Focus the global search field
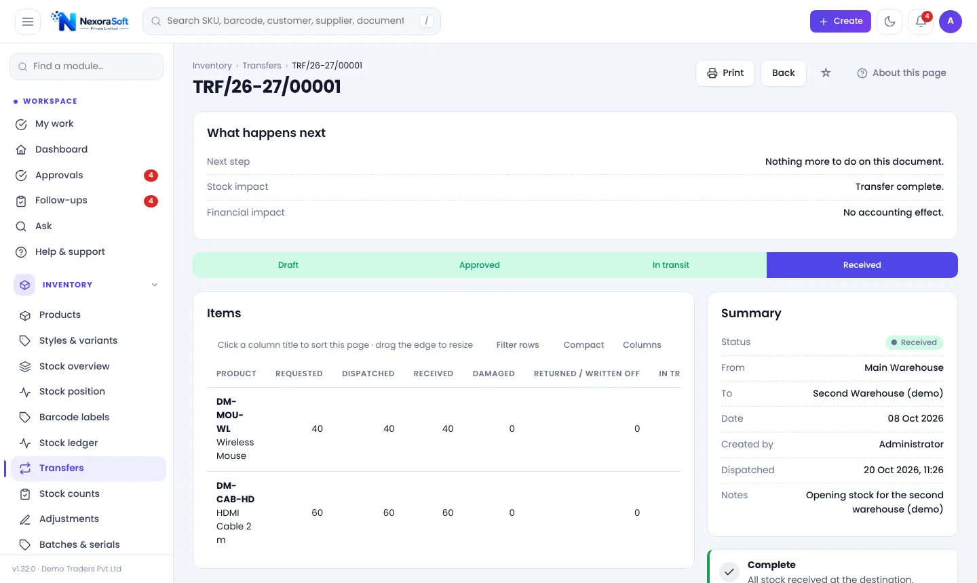Image resolution: width=977 pixels, height=583 pixels. click(292, 22)
